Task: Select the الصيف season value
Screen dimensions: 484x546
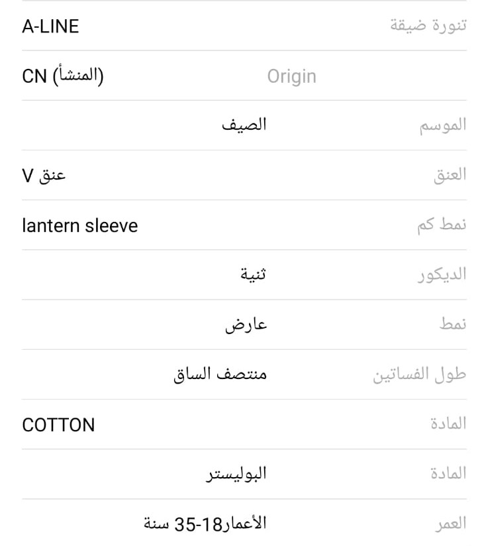Action: [244, 125]
